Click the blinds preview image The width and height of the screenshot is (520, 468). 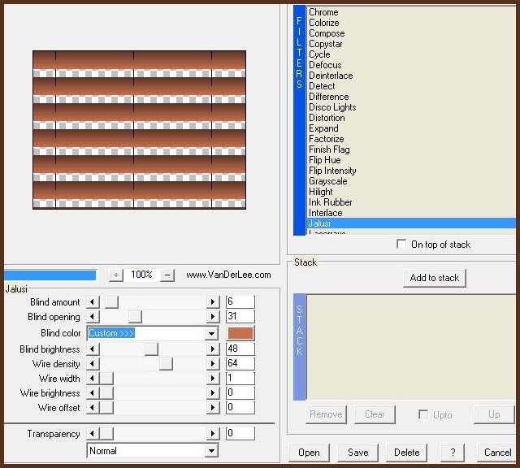pyautogui.click(x=139, y=130)
